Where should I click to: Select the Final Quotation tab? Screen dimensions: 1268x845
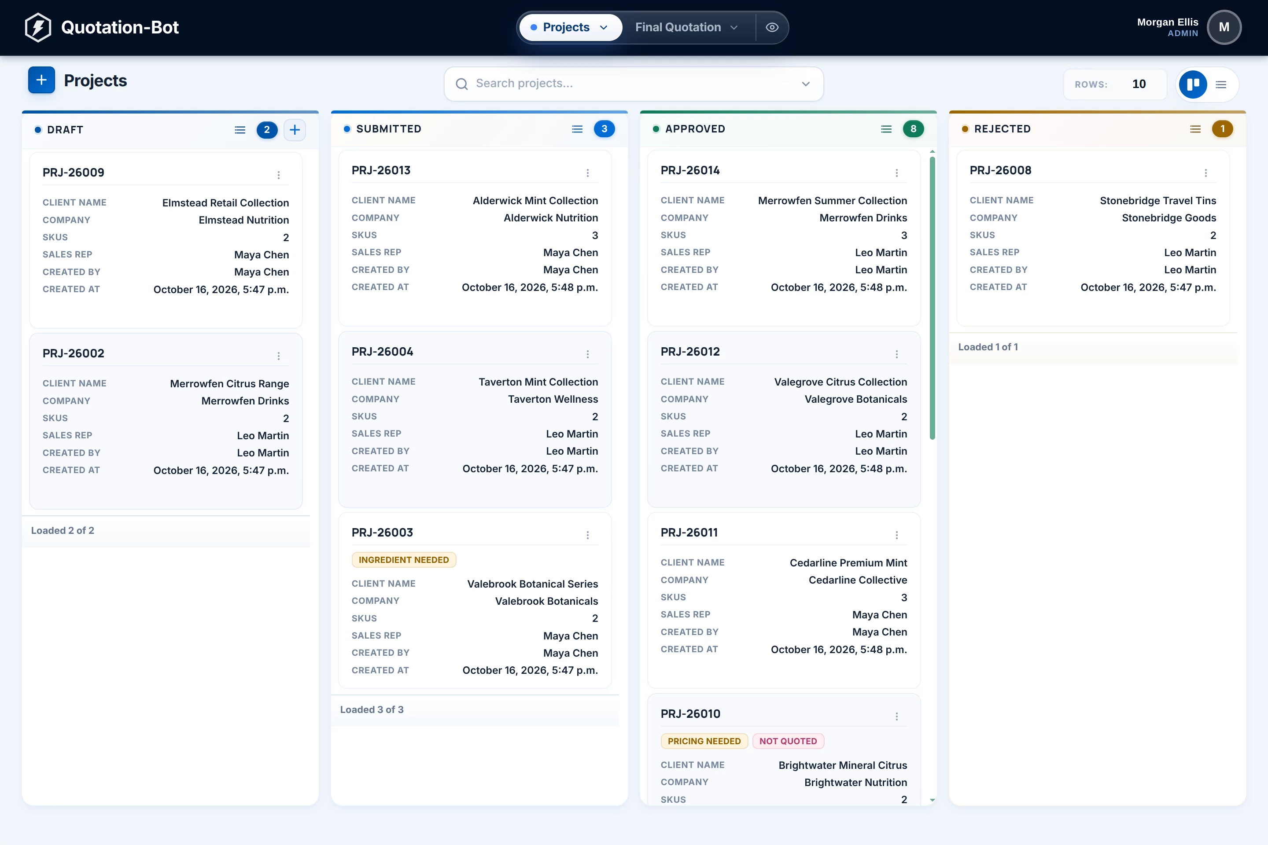[686, 27]
